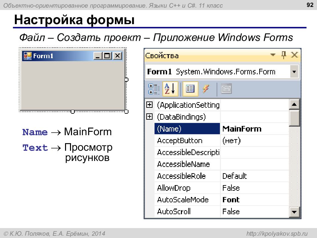
Task: Open the Form1 object selector dropdown
Action: 294,71
